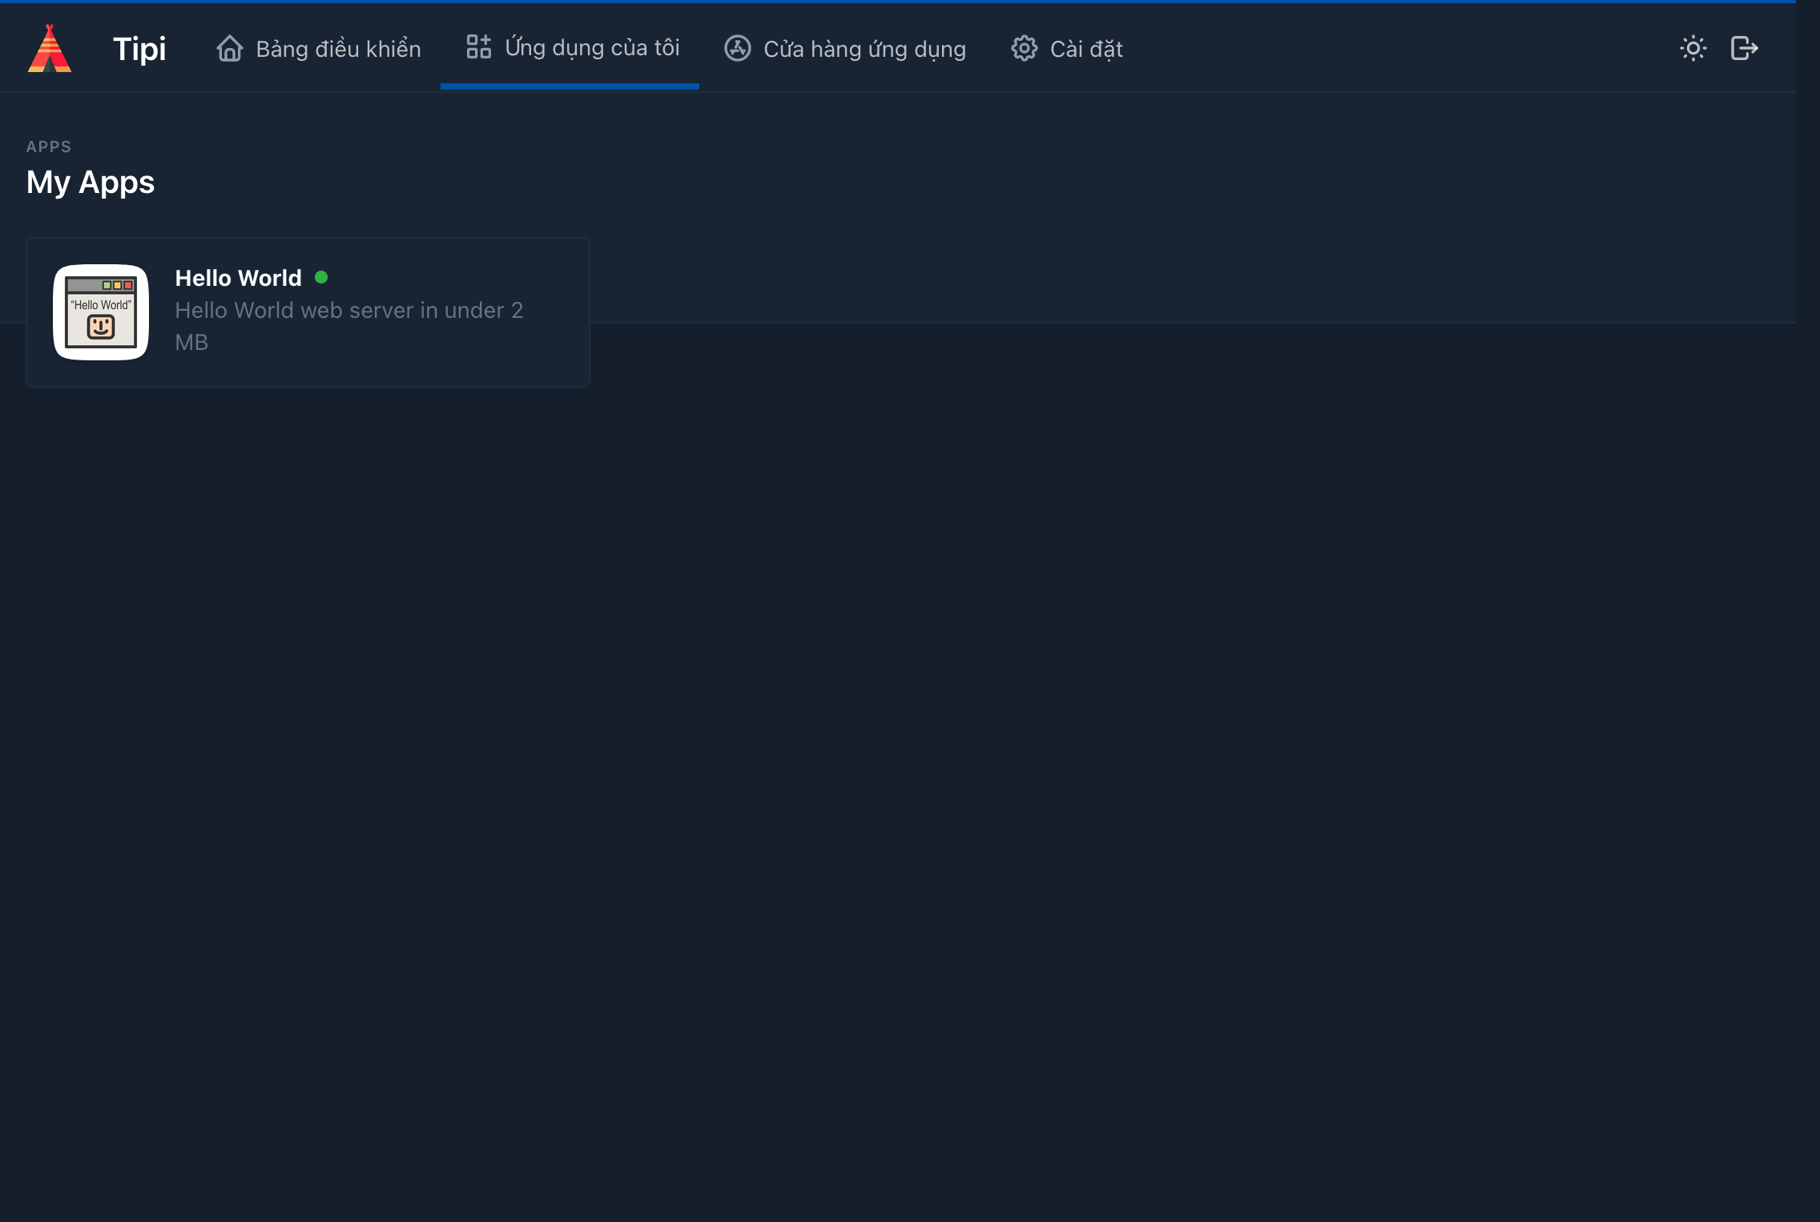The width and height of the screenshot is (1820, 1222).
Task: Open the Bảng điều khiển tab
Action: (338, 50)
